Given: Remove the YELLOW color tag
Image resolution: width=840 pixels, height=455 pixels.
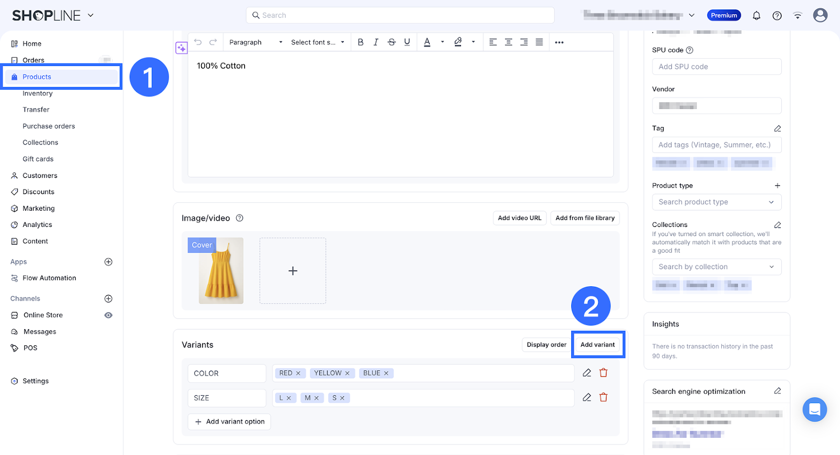Looking at the screenshot, I should tap(347, 373).
